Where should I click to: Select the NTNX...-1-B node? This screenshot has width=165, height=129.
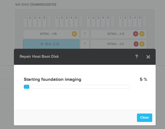51,34
